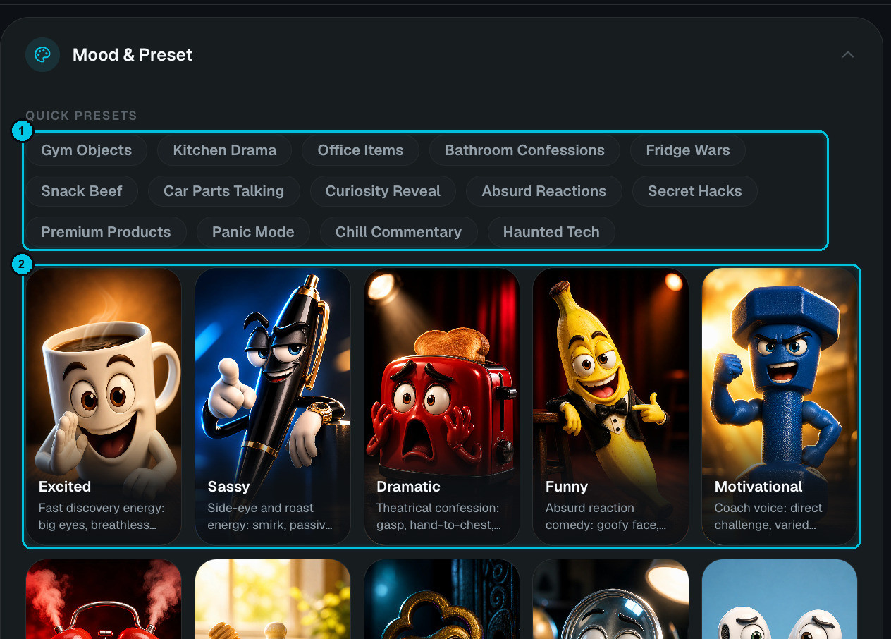Click the QUICK PRESETS heading label
This screenshot has height=639, width=891.
[82, 116]
